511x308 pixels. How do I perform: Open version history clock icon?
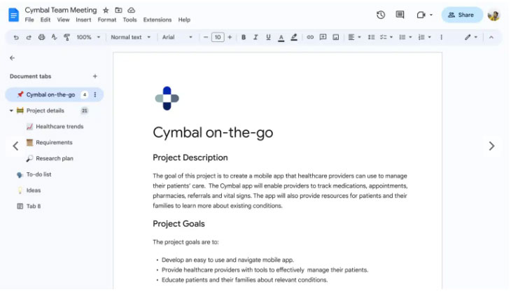point(381,15)
